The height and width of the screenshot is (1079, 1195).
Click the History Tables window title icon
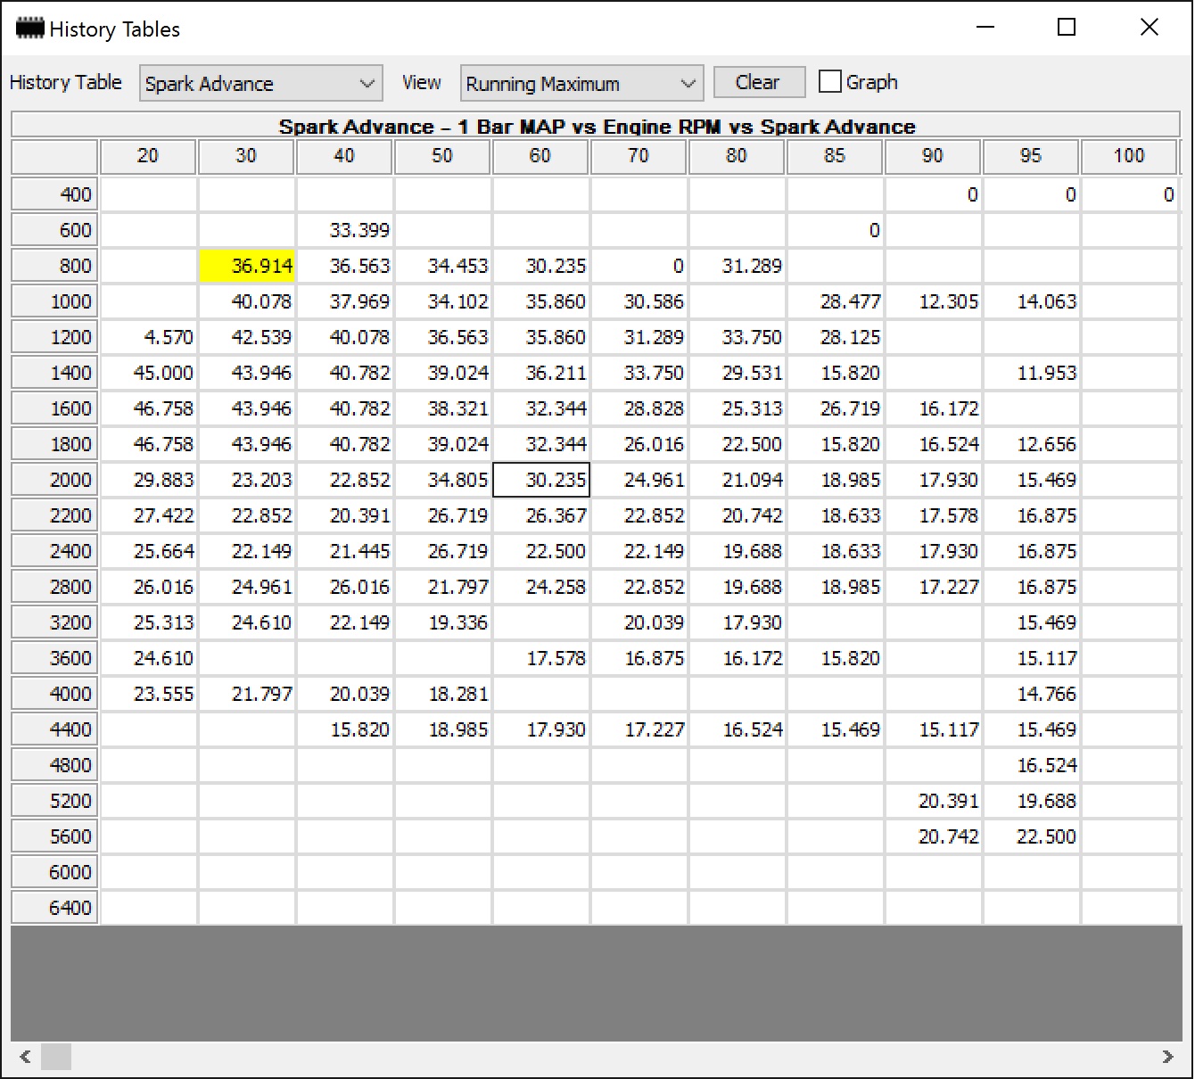pyautogui.click(x=30, y=29)
